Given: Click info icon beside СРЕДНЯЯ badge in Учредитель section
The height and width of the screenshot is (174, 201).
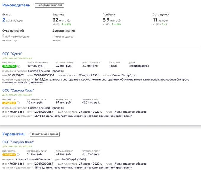Looking at the screenshot, I should [x=18, y=154].
